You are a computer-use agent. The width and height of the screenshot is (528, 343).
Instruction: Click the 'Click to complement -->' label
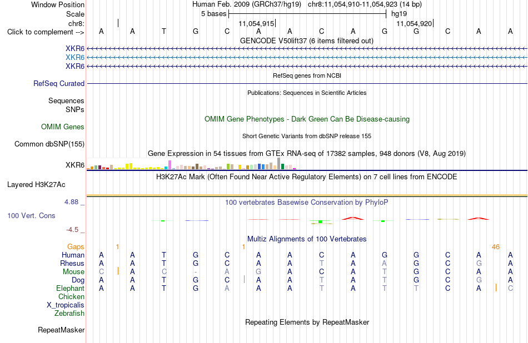click(x=46, y=32)
